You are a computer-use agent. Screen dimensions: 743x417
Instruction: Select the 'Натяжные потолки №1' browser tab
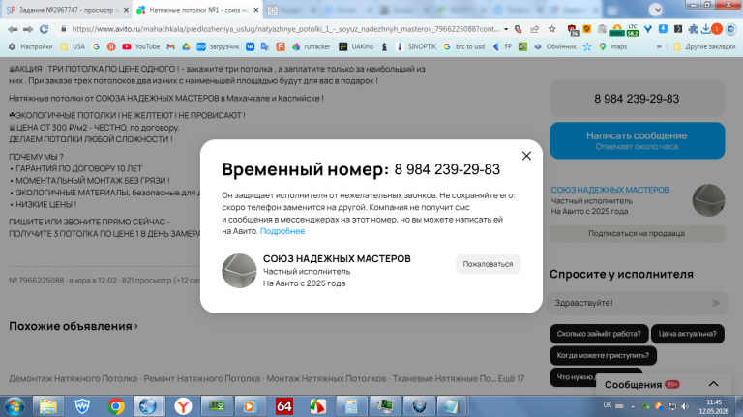pos(198,10)
